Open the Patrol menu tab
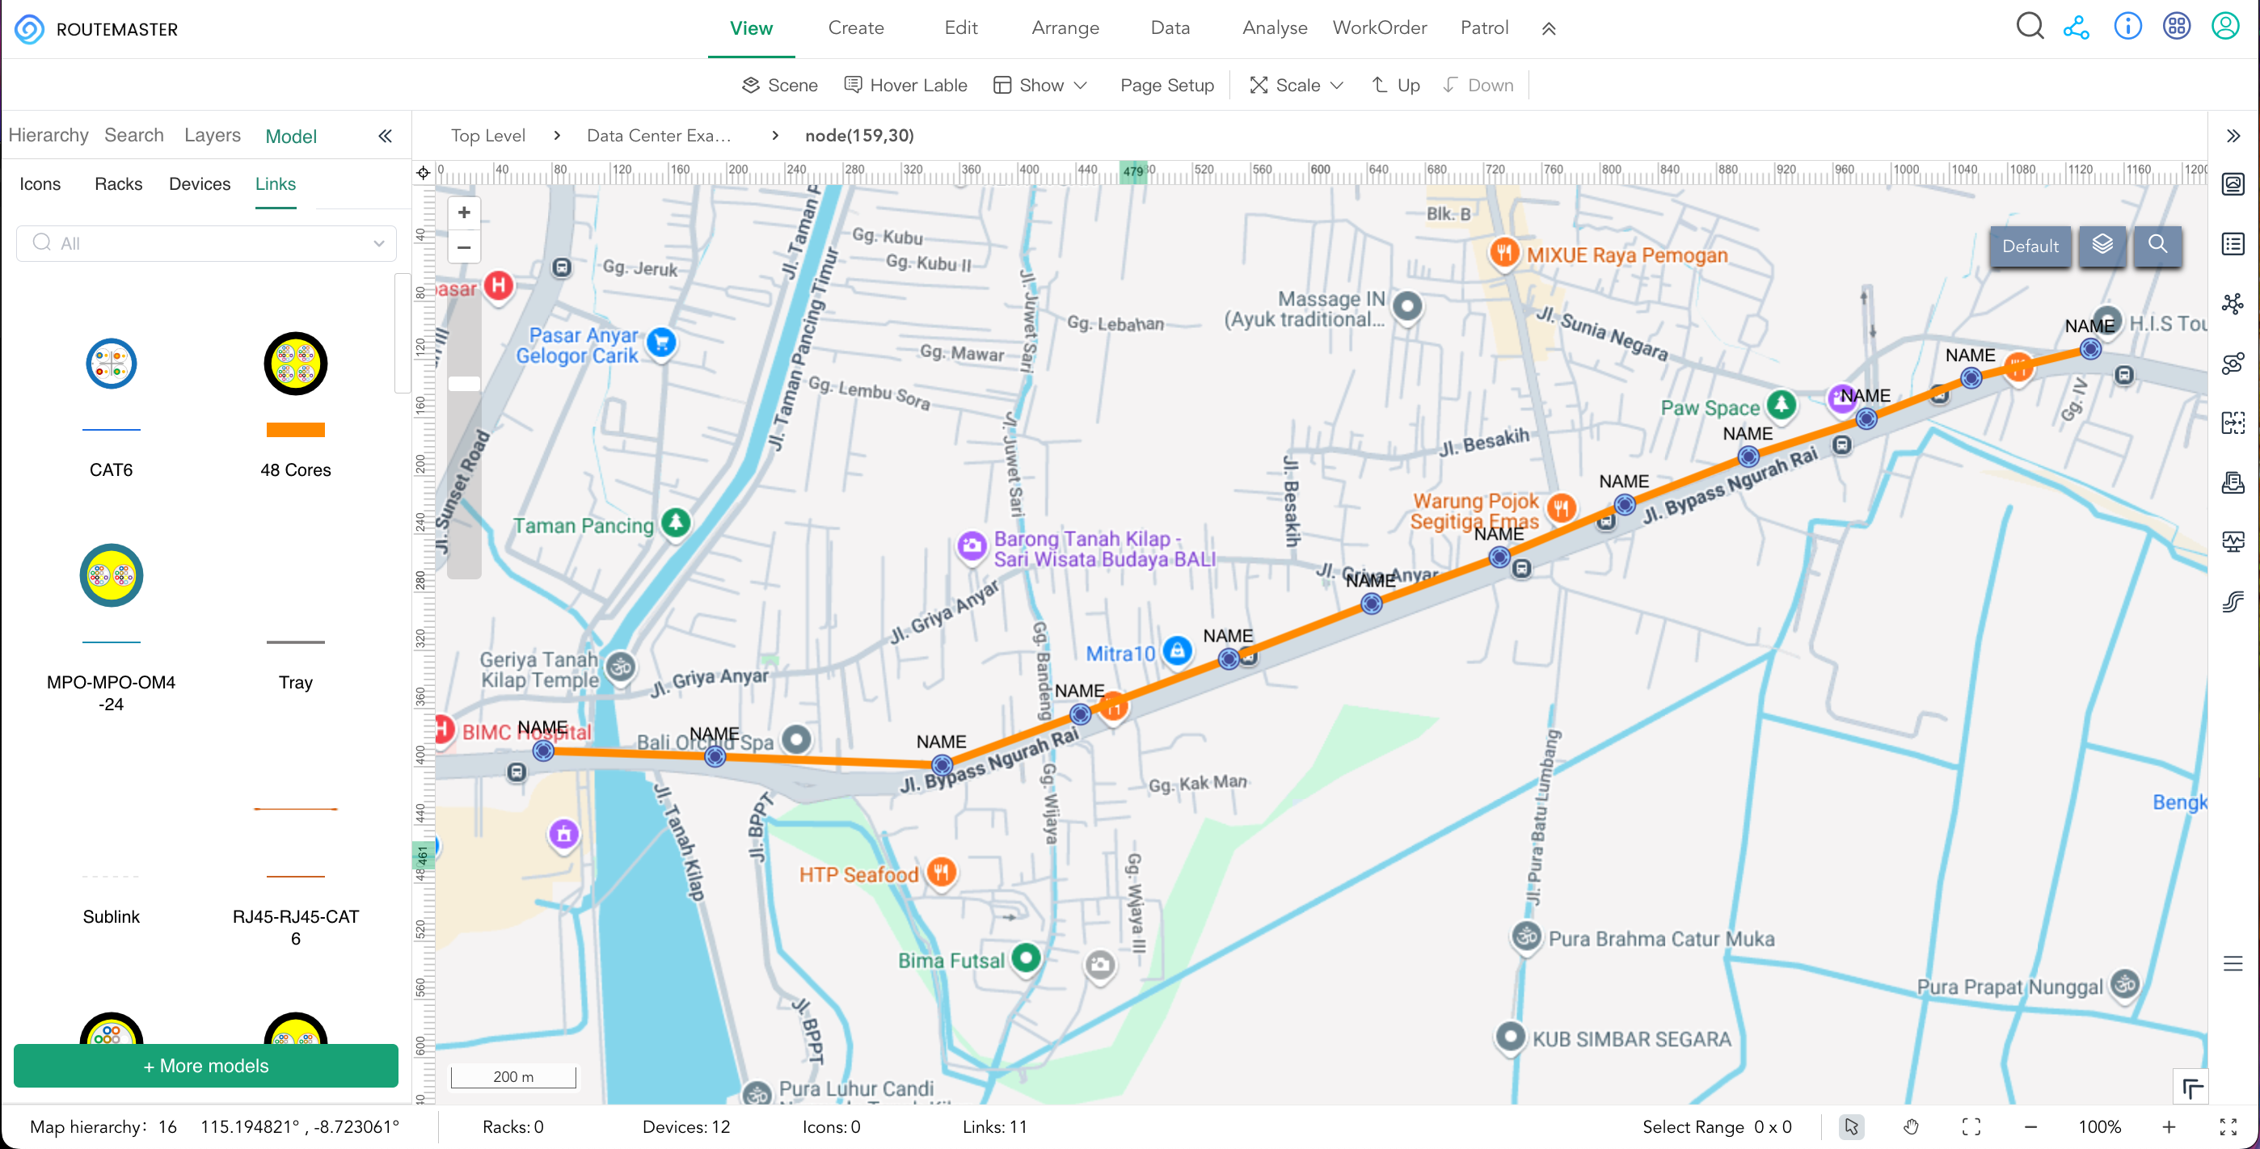2260x1149 pixels. [1483, 28]
